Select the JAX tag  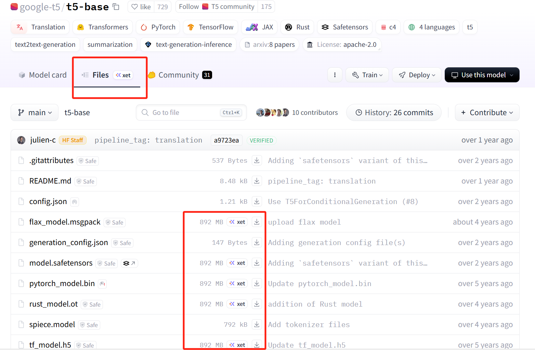pos(259,27)
